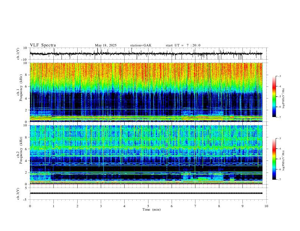The height and width of the screenshot is (231, 300).
Task: Click the "-3" label on upper color bar
Action: (x=280, y=76)
